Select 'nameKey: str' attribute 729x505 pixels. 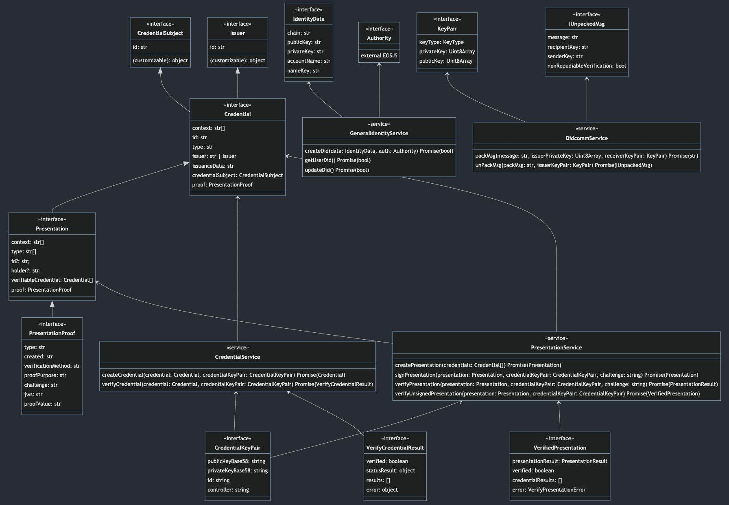tap(303, 71)
